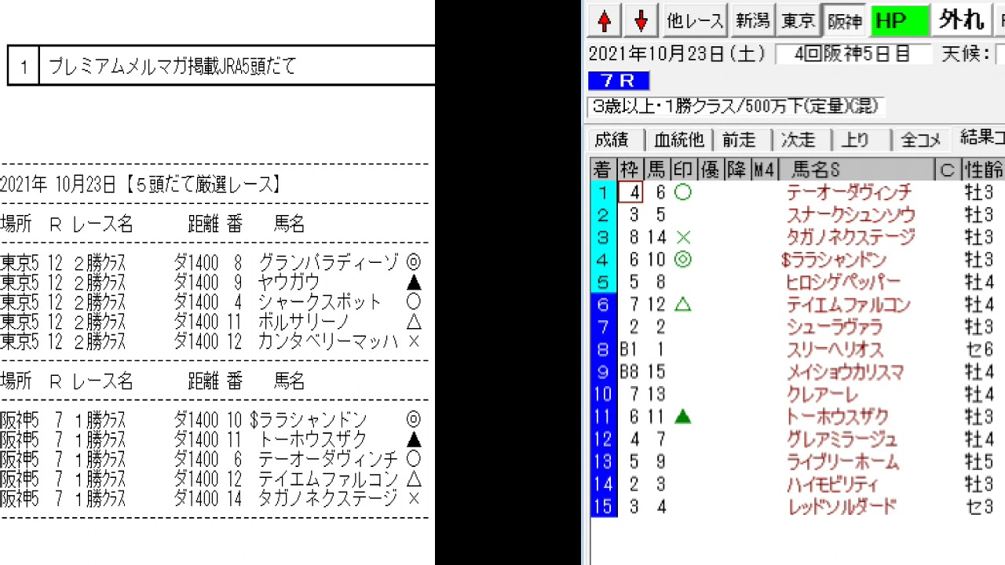Select the pressed 阪神 racecourse button
1005x565 pixels.
click(x=844, y=21)
